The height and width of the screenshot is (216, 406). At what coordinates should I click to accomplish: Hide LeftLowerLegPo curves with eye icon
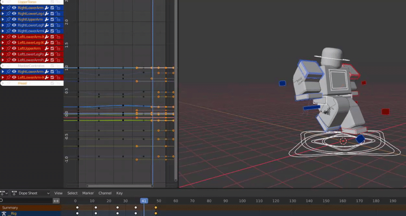coord(14,54)
